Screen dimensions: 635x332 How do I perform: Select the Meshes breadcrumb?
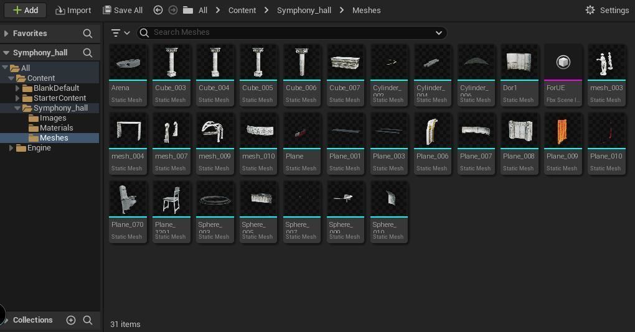367,10
